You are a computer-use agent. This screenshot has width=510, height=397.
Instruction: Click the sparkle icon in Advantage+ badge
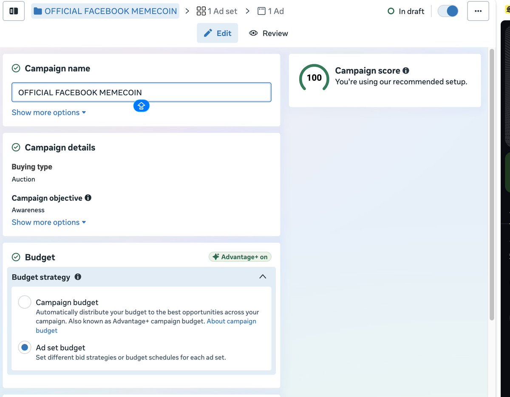pos(215,257)
